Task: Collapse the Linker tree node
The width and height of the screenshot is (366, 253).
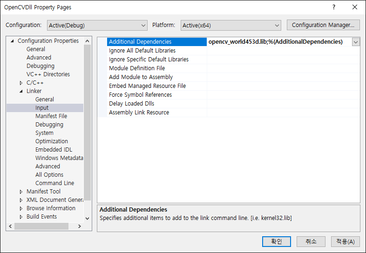Action: [21, 91]
